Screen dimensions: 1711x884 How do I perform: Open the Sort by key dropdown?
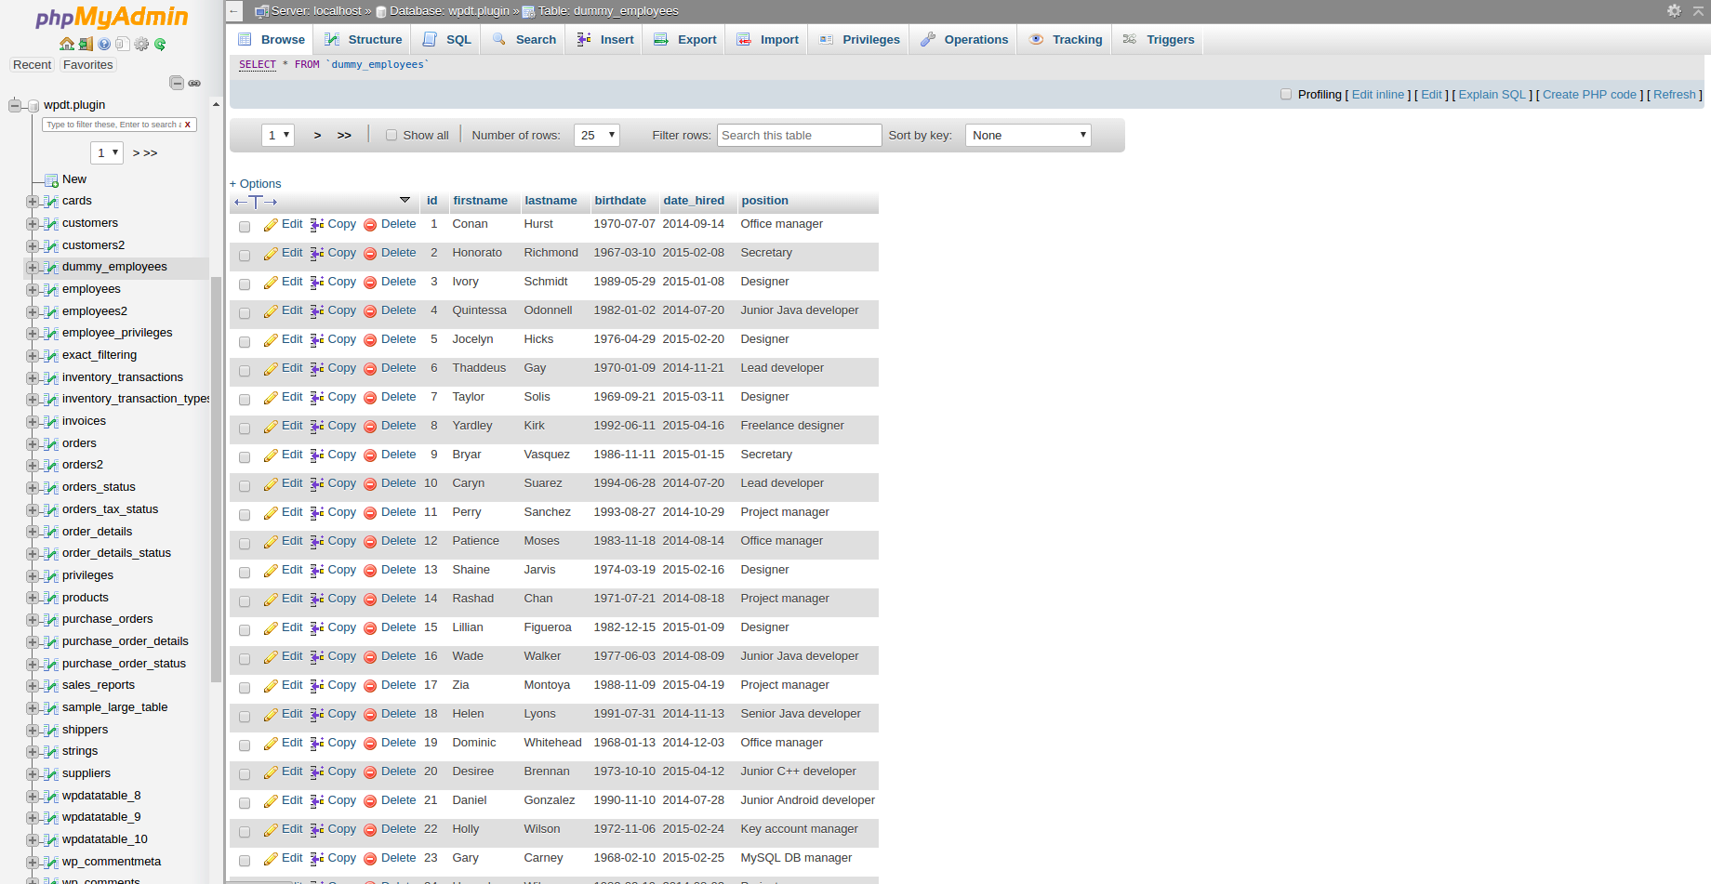point(1027,134)
